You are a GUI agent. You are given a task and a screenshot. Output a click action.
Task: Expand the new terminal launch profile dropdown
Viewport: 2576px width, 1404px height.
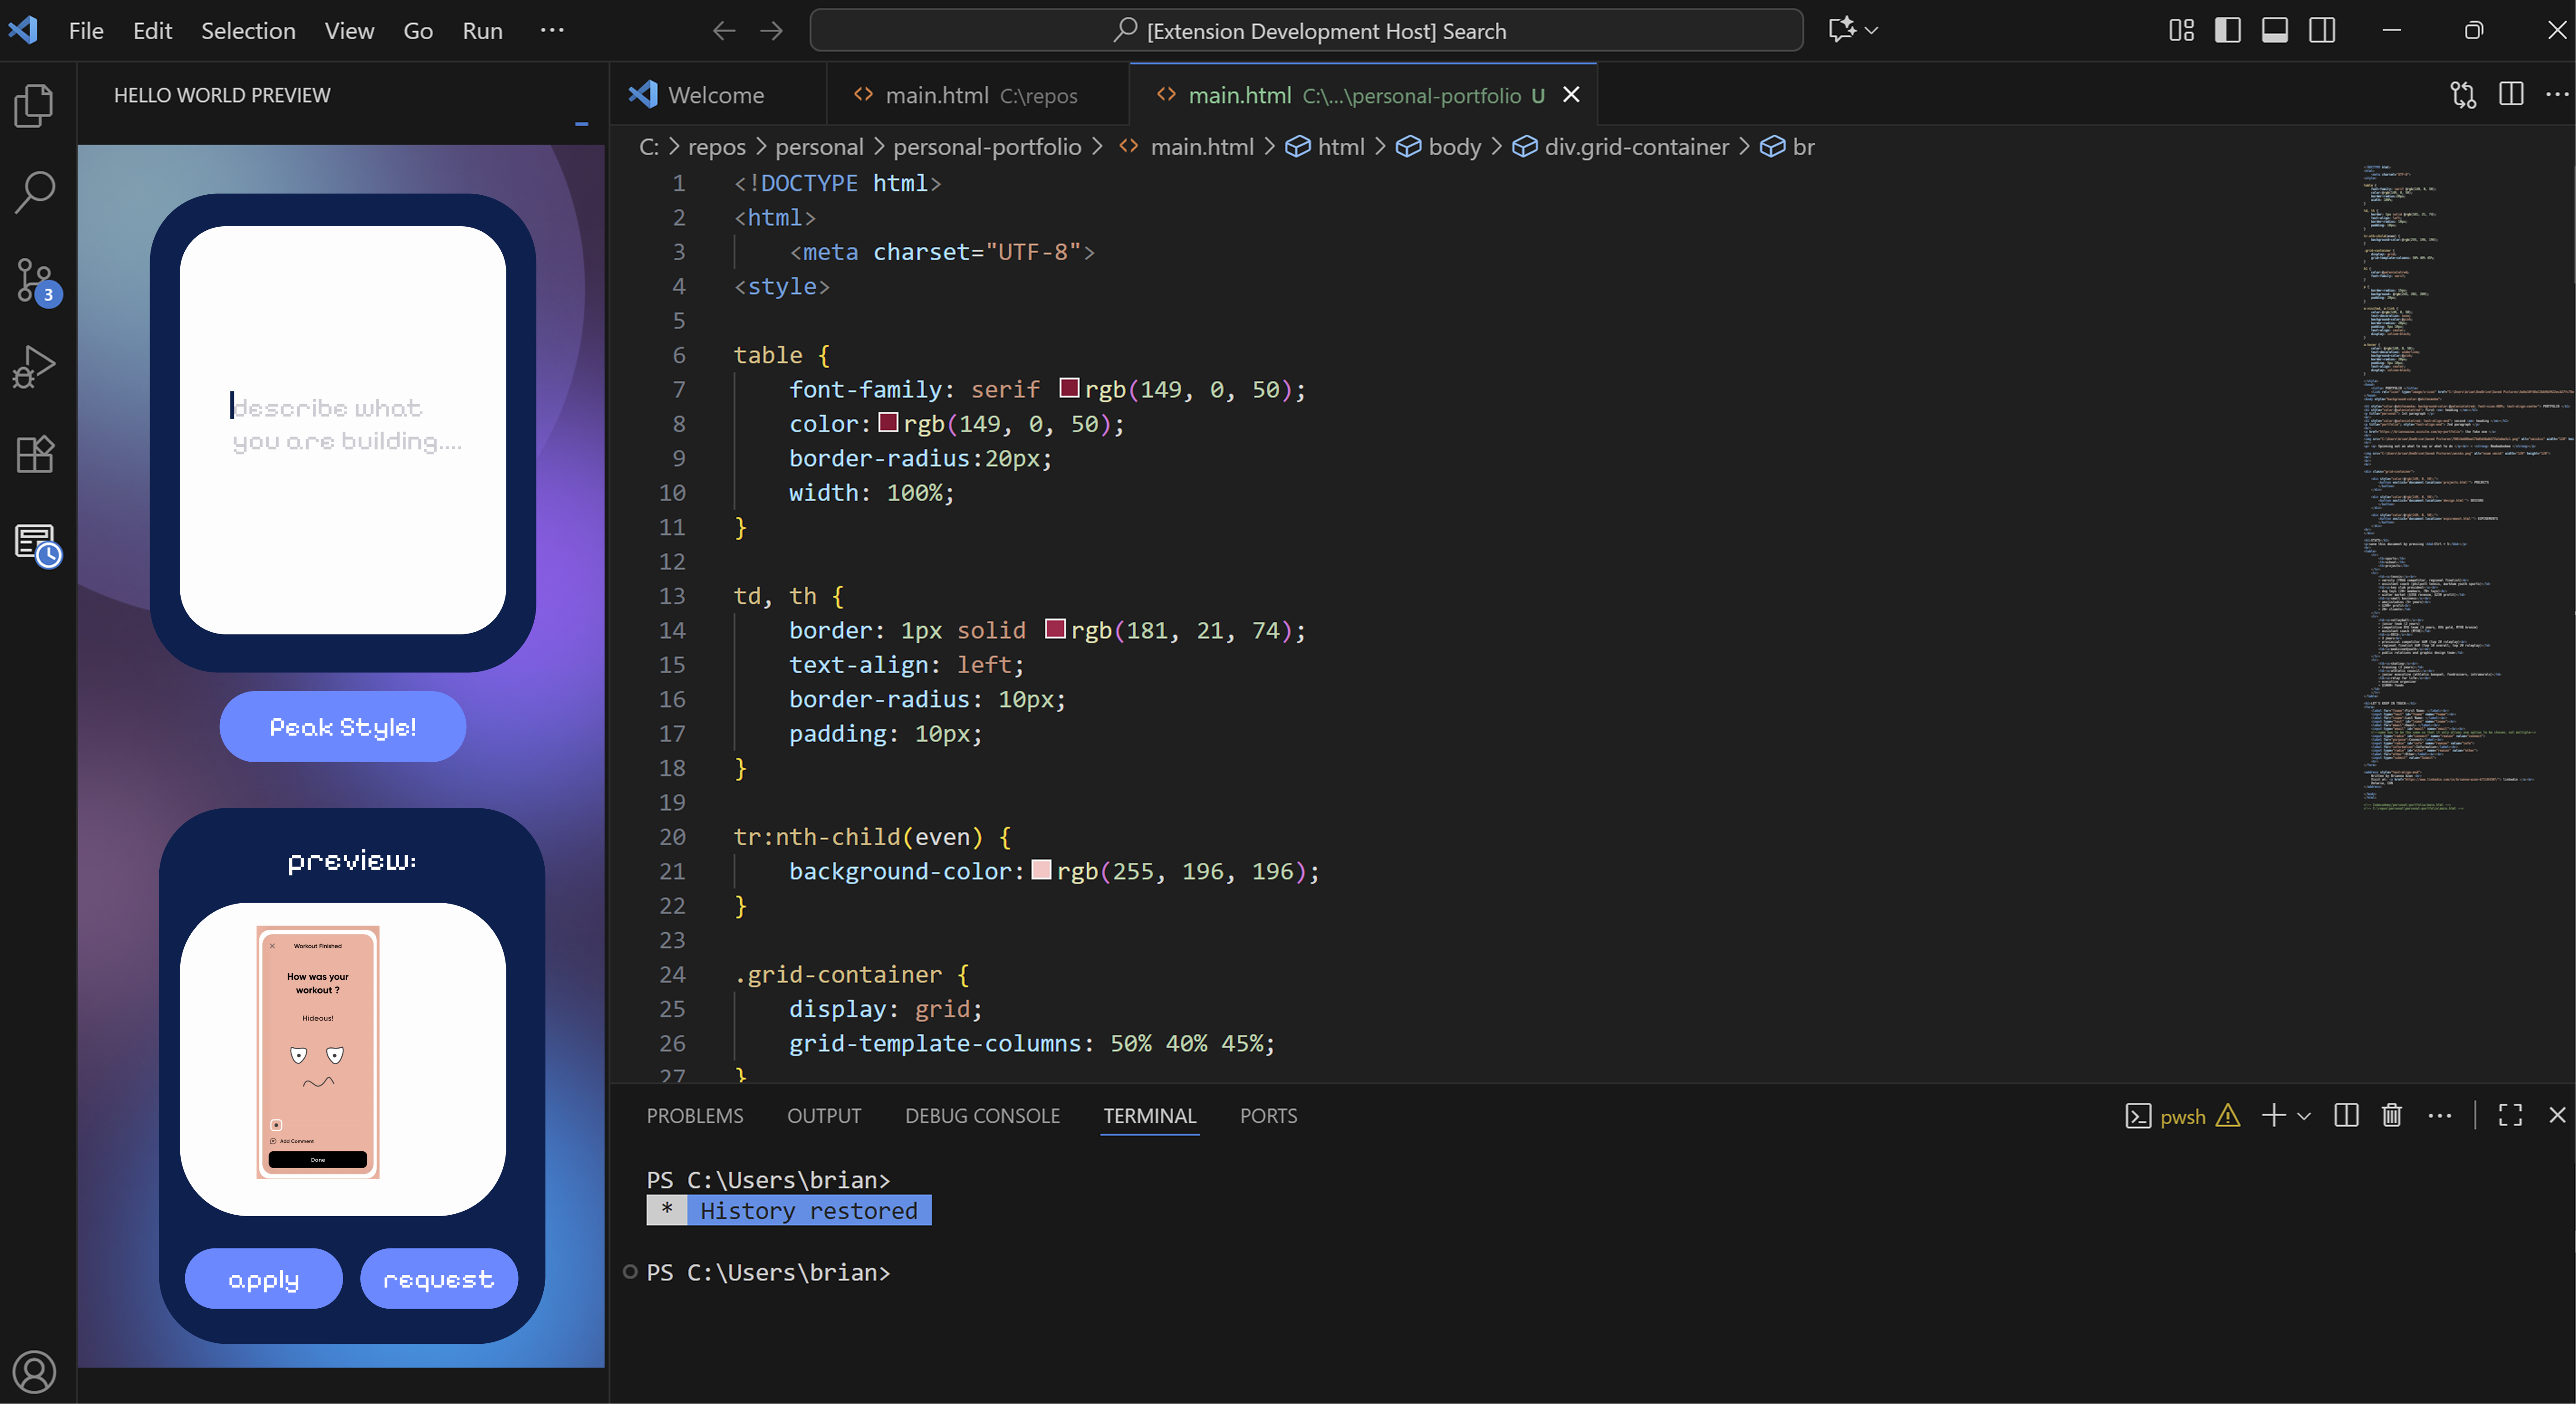[x=2304, y=1116]
